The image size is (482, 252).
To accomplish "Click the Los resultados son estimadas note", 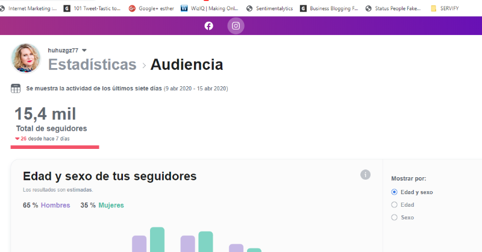I will coord(58,190).
